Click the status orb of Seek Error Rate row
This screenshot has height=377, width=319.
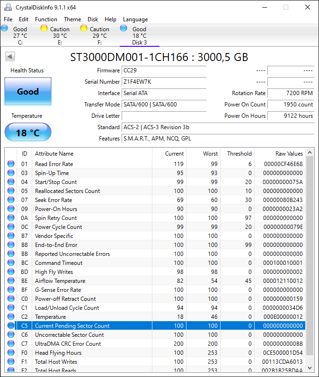pos(11,200)
